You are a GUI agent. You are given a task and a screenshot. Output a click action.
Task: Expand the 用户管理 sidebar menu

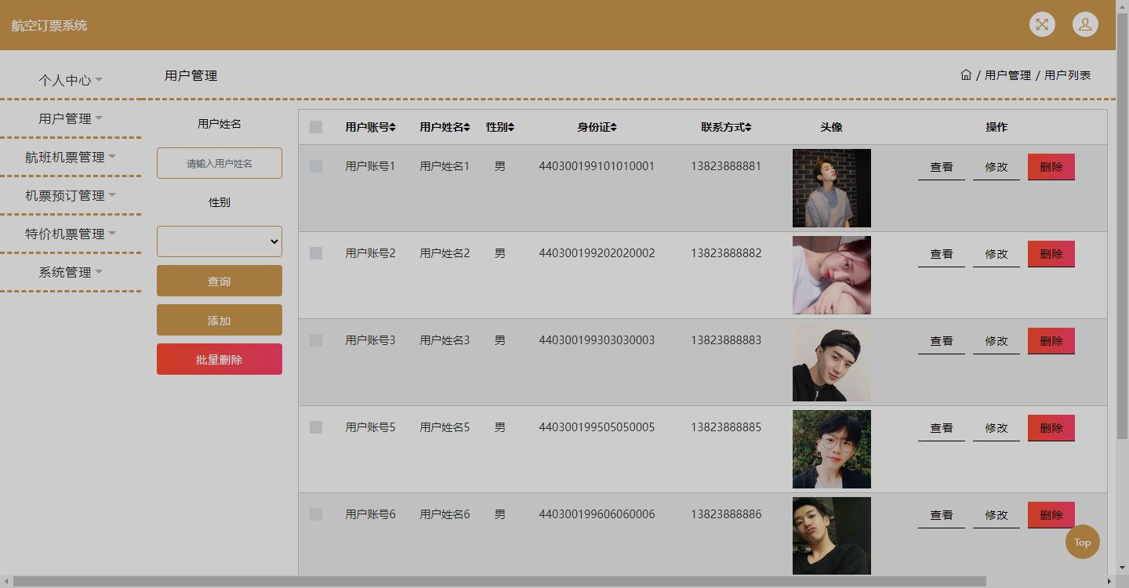click(x=71, y=118)
